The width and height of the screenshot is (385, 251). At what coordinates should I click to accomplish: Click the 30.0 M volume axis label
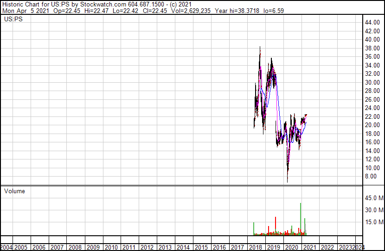click(374, 210)
